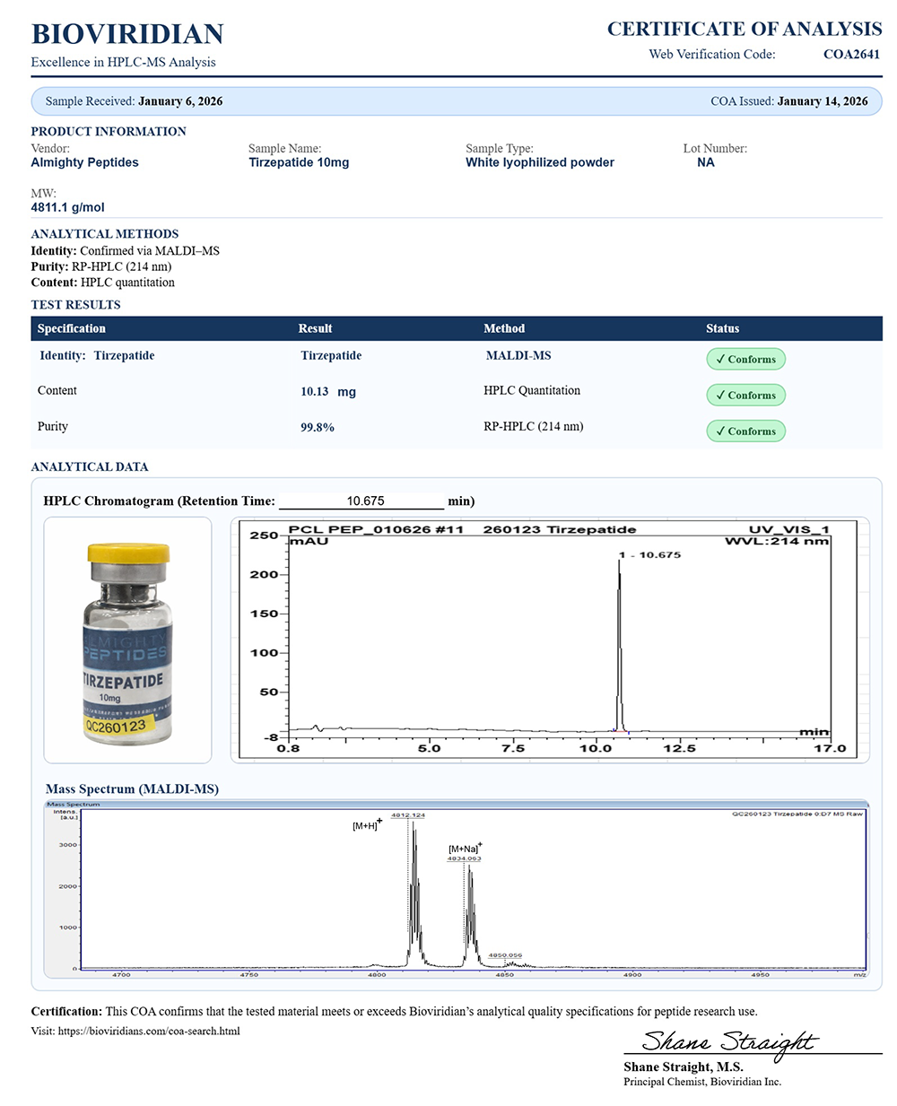
Task: Open the bioviridians.com coa-search link
Action: point(149,1032)
